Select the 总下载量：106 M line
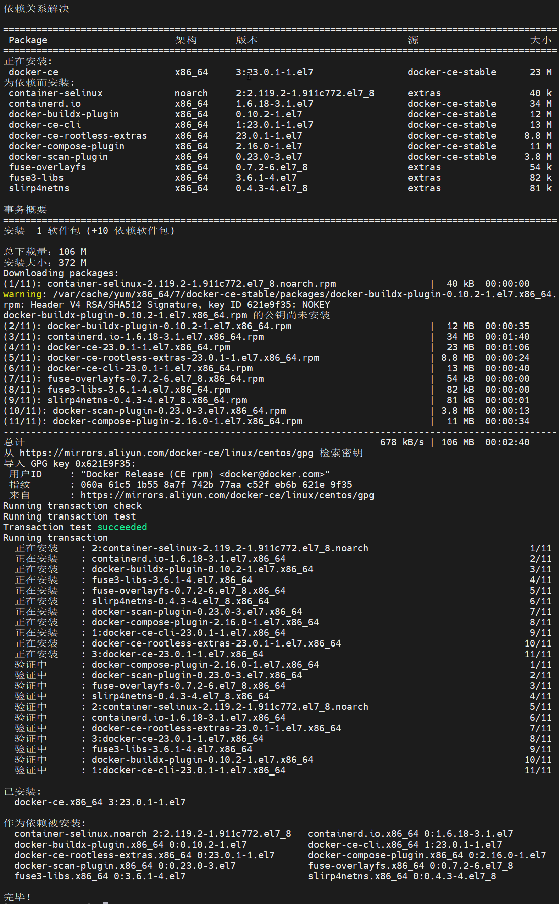This screenshot has width=559, height=904. click(45, 252)
